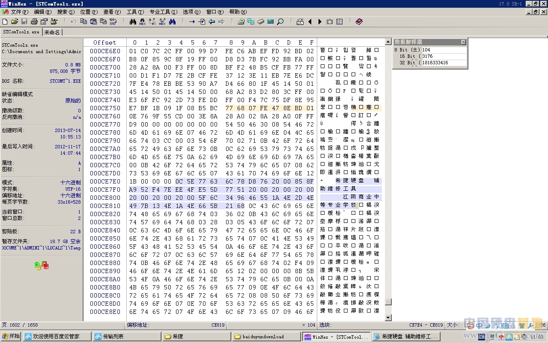Open the Help book icon
Viewport: 548px width, 343px height.
[359, 21]
